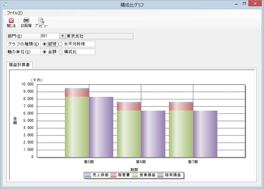
Task: Choose 構成比 as the axis unit
Action: [x=60, y=52]
